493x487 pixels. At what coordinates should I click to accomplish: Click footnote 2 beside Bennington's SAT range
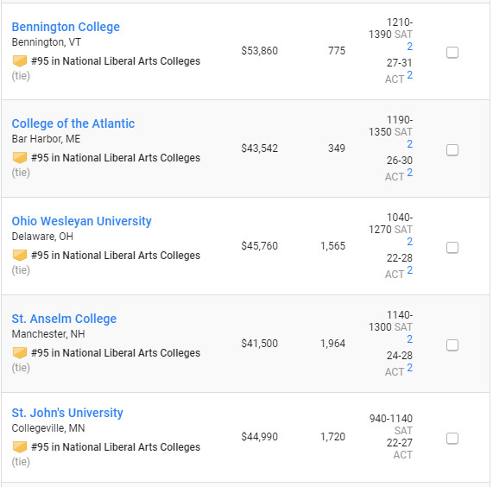pos(409,47)
